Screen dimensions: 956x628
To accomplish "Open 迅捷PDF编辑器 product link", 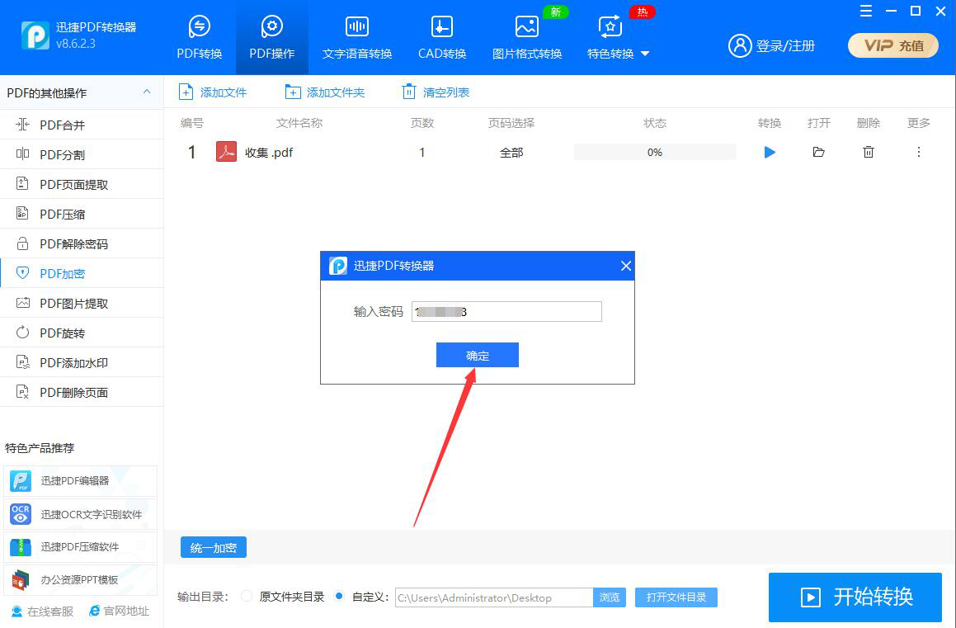I will tap(81, 481).
